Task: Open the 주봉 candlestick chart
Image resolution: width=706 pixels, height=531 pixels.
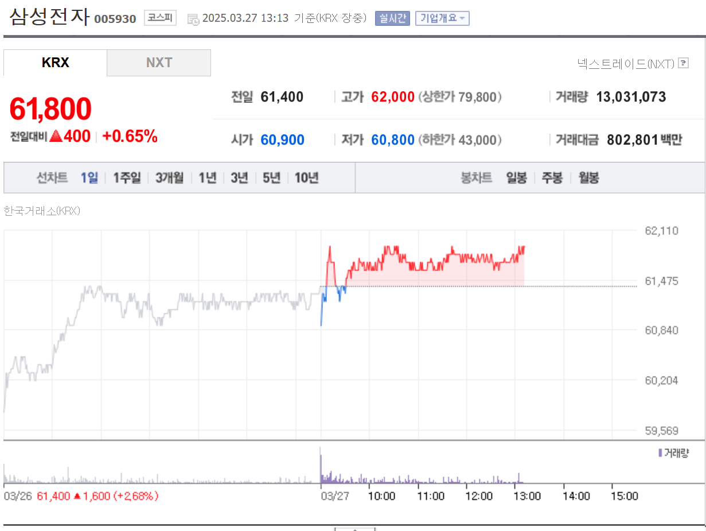Action: pyautogui.click(x=552, y=178)
